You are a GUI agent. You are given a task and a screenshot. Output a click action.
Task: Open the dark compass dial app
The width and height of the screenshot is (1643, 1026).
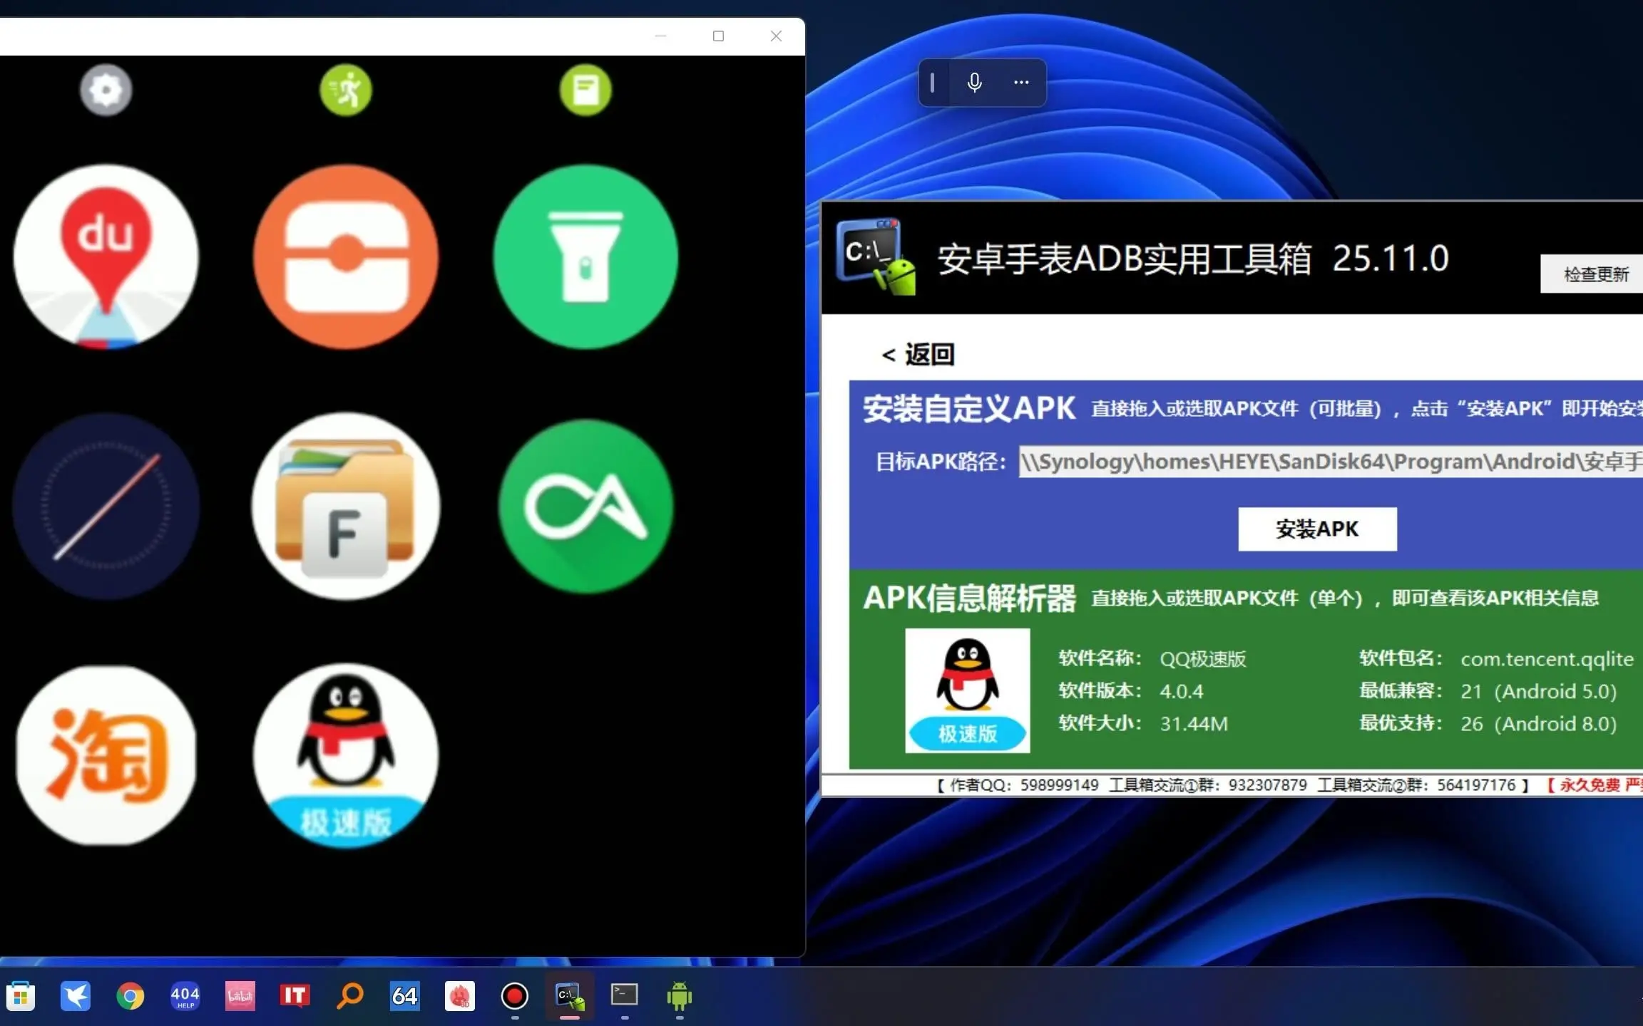[x=106, y=507]
